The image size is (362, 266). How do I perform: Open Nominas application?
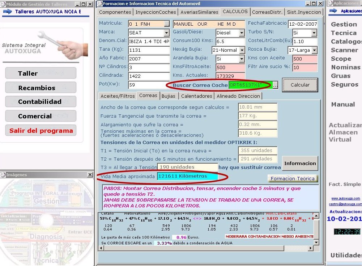[x=346, y=67]
